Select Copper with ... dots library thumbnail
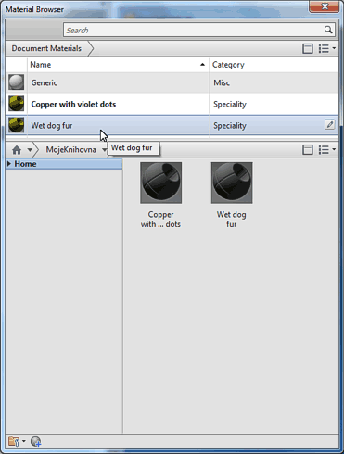Image resolution: width=344 pixels, height=454 pixels. pos(160,183)
